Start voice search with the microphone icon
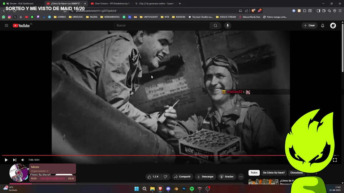The image size is (344, 193). click(228, 25)
